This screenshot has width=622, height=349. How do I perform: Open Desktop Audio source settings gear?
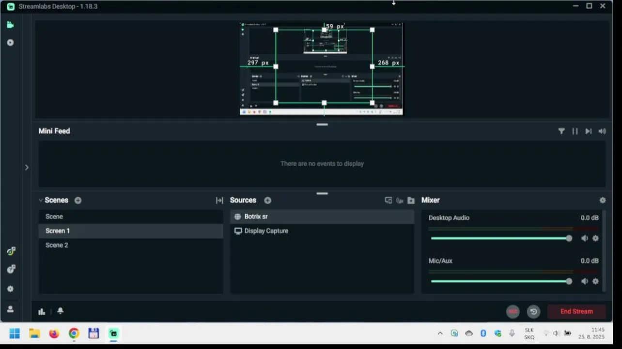pyautogui.click(x=595, y=238)
